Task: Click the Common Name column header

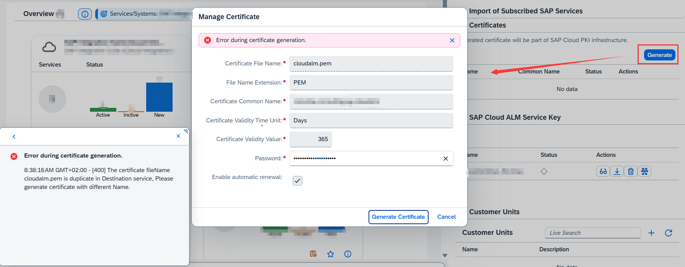Action: pyautogui.click(x=539, y=72)
